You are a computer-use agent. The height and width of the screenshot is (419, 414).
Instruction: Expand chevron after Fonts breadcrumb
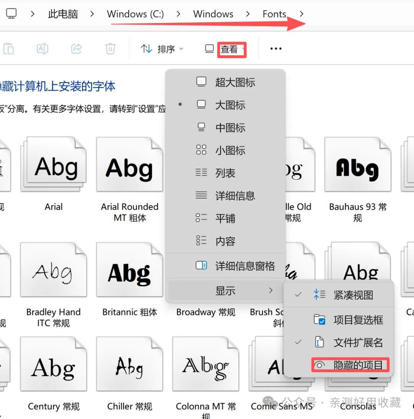pyautogui.click(x=301, y=14)
